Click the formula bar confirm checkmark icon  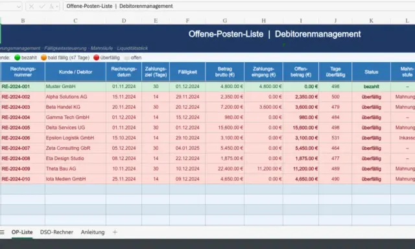[41, 6]
